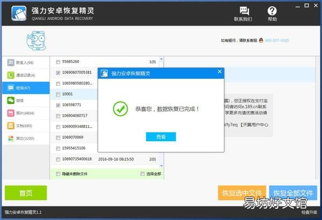
Task: Click the 2(0) count for 10690735400618
Action: coord(152,159)
